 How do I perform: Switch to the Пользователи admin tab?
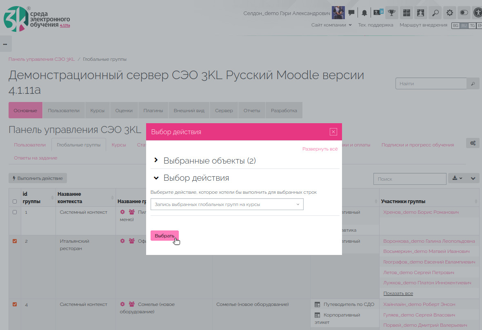pos(64,110)
